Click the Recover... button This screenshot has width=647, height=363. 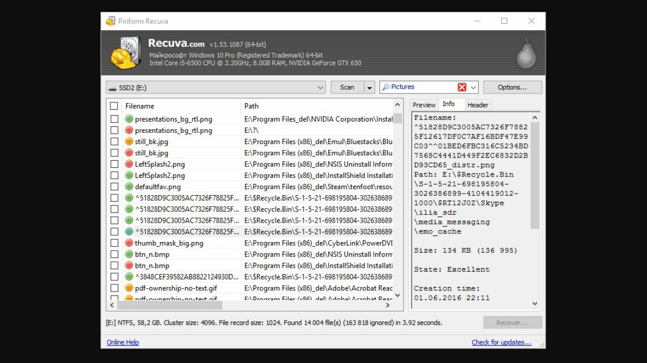tap(512, 323)
